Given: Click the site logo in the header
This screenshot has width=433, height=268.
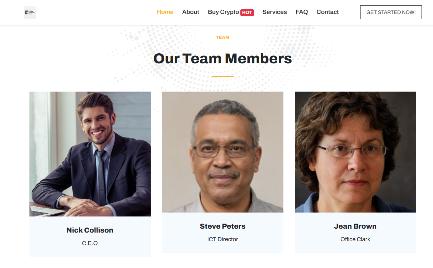Looking at the screenshot, I should point(30,12).
